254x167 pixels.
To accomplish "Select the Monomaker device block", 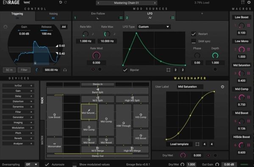I will (x=55, y=145).
